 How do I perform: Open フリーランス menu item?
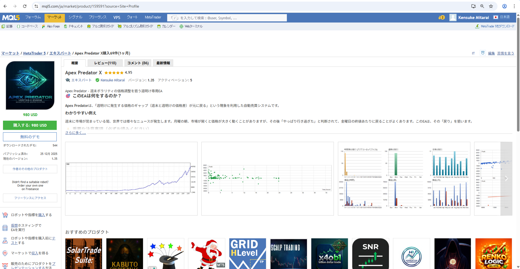point(98,17)
